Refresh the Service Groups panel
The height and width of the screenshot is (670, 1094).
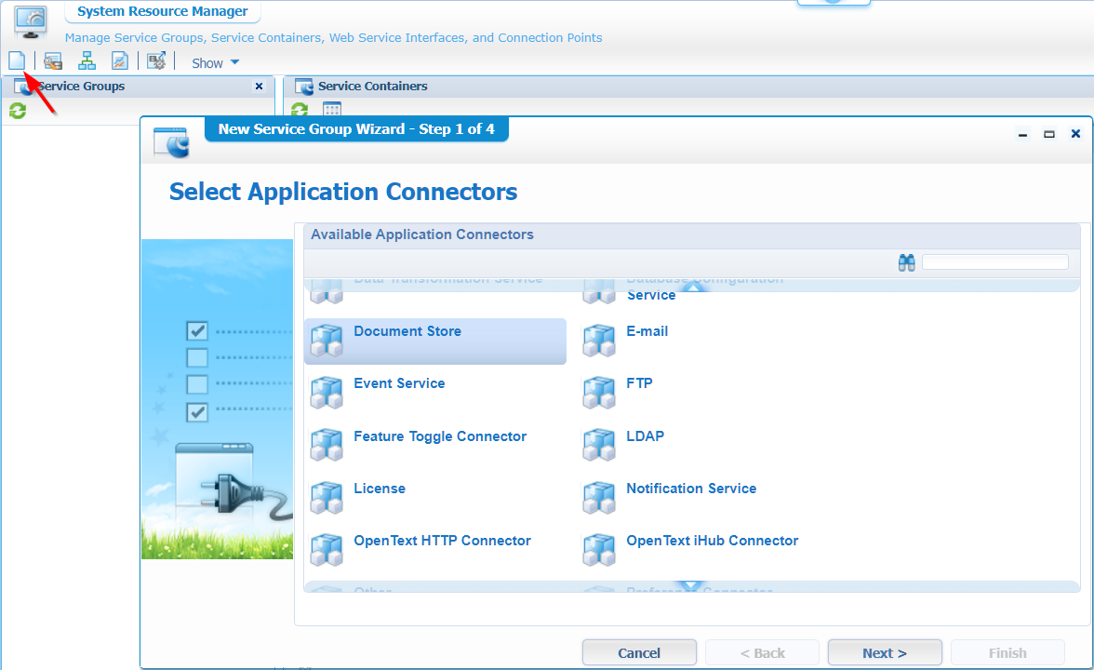click(17, 111)
